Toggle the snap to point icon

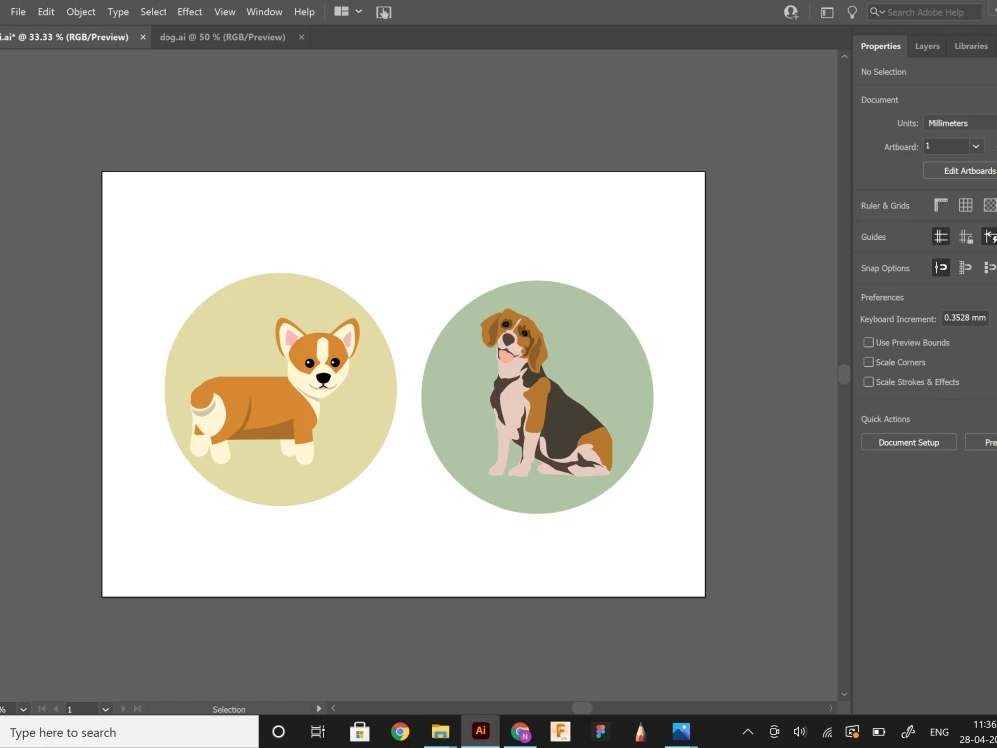click(x=941, y=267)
